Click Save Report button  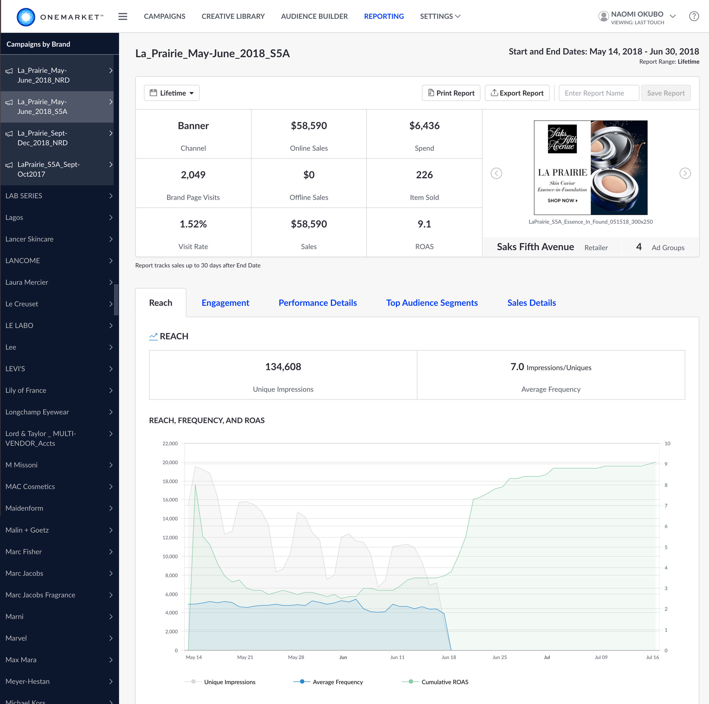click(x=666, y=93)
